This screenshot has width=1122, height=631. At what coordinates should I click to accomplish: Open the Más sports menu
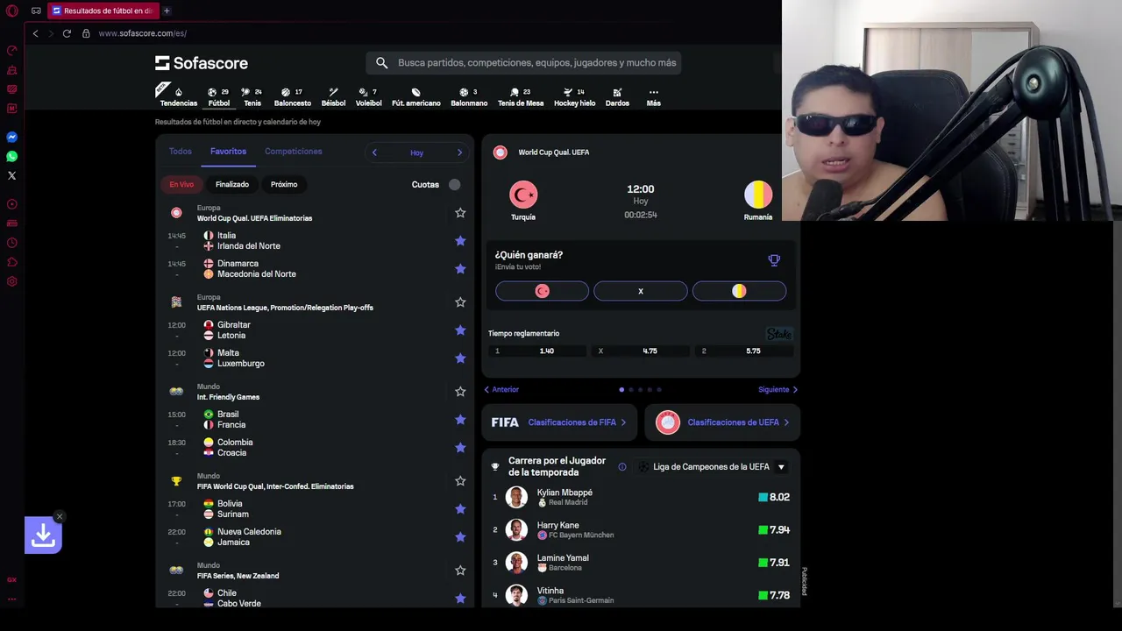point(653,96)
